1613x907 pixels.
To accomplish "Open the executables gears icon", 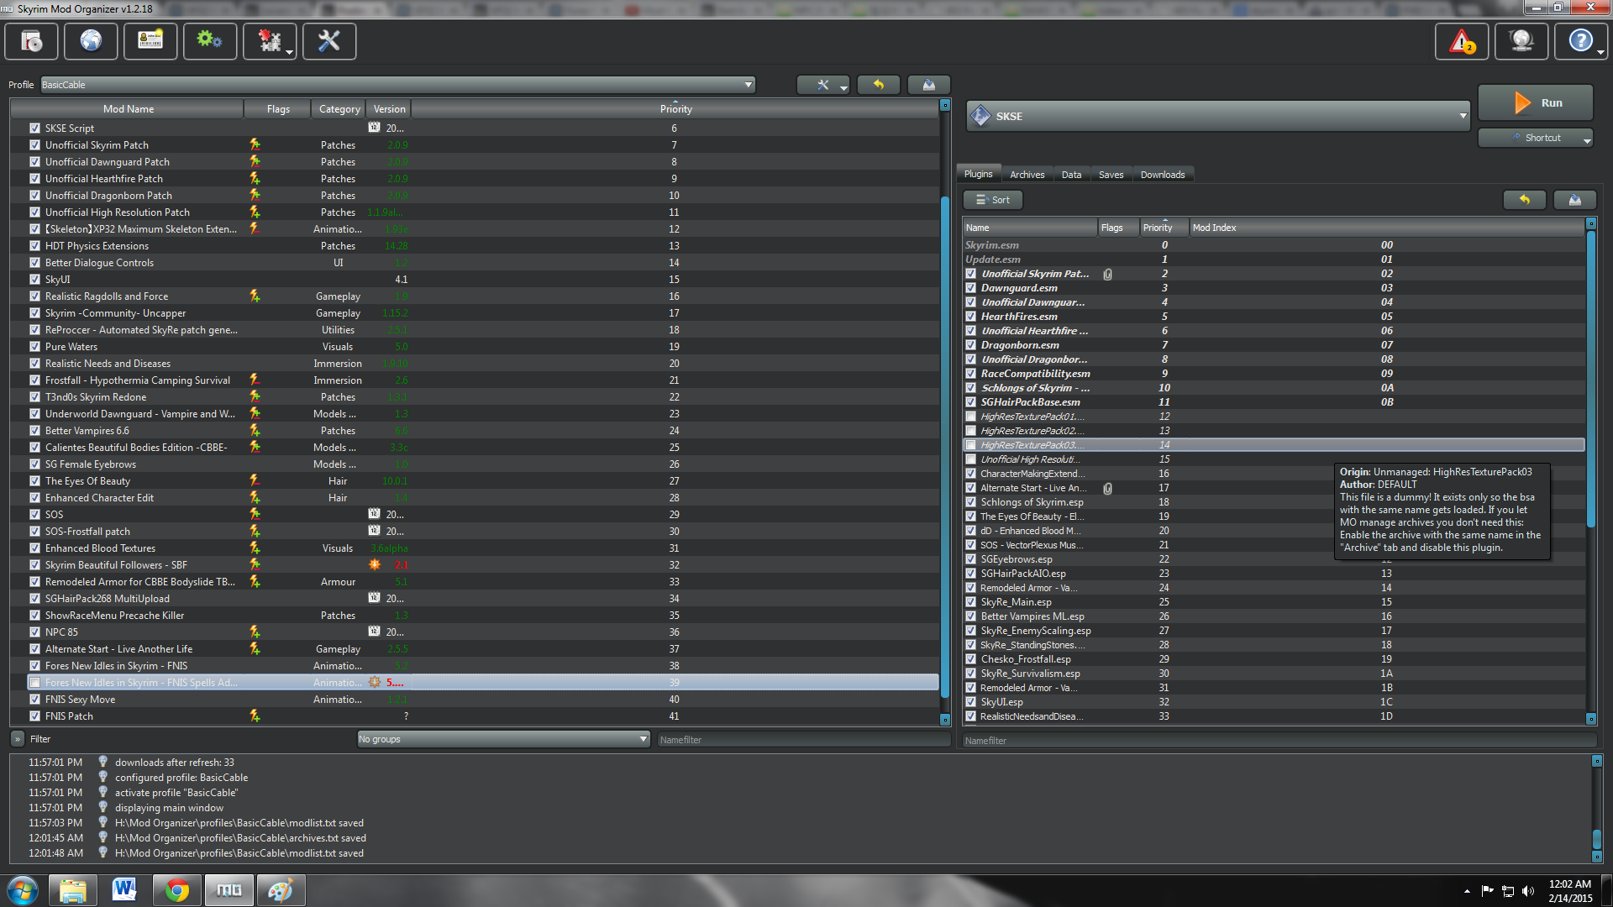I will point(210,41).
